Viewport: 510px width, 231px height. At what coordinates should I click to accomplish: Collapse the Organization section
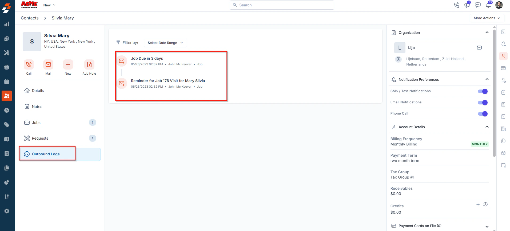tap(487, 33)
